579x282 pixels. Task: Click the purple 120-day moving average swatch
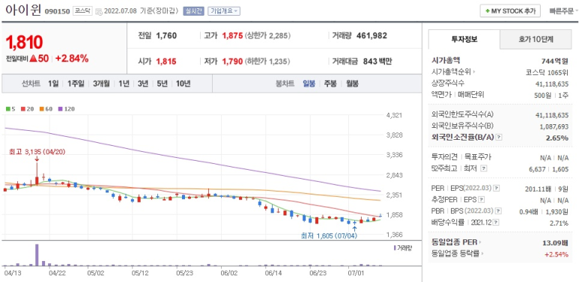pos(60,108)
